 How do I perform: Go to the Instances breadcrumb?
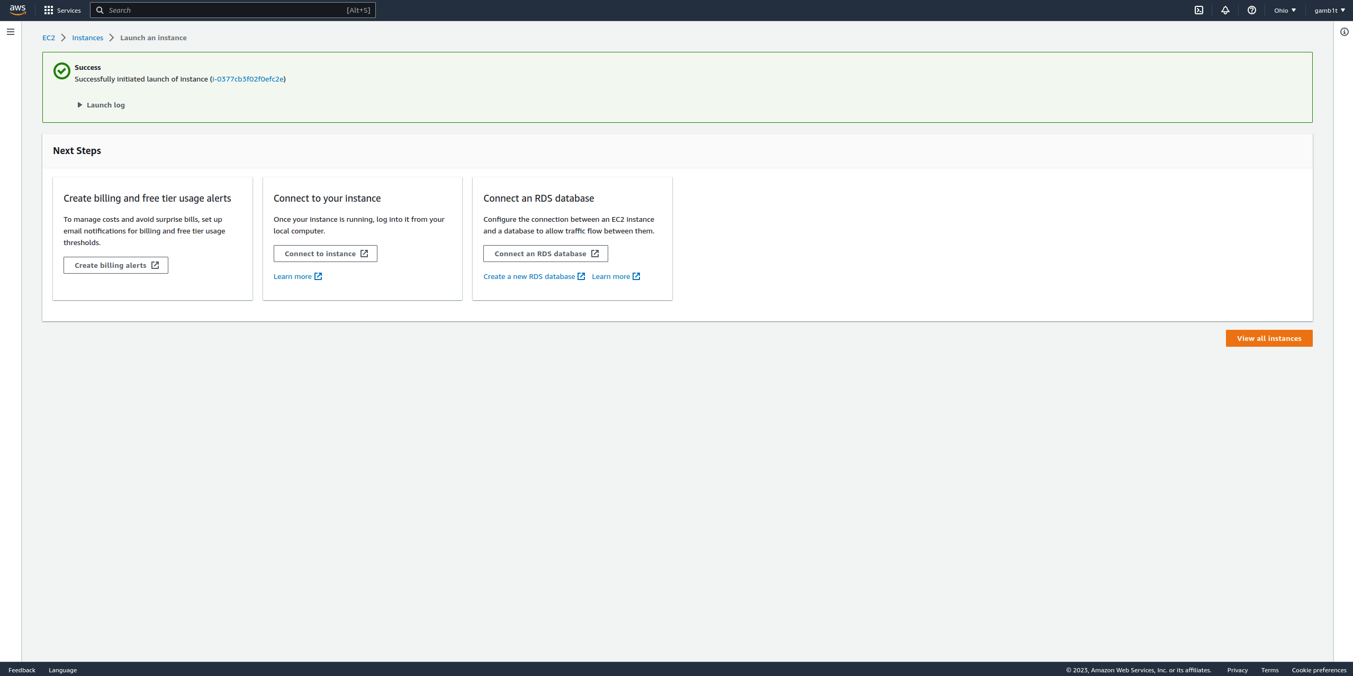tap(87, 38)
